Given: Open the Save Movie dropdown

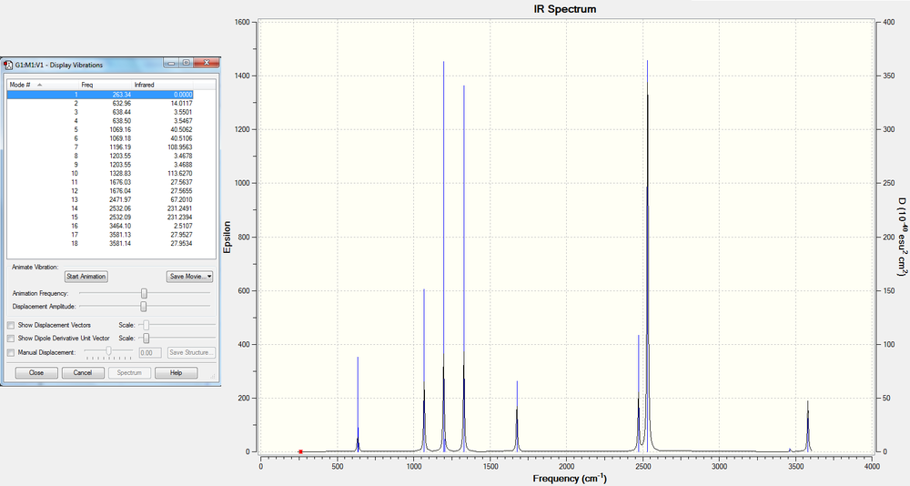Looking at the screenshot, I should coord(190,277).
